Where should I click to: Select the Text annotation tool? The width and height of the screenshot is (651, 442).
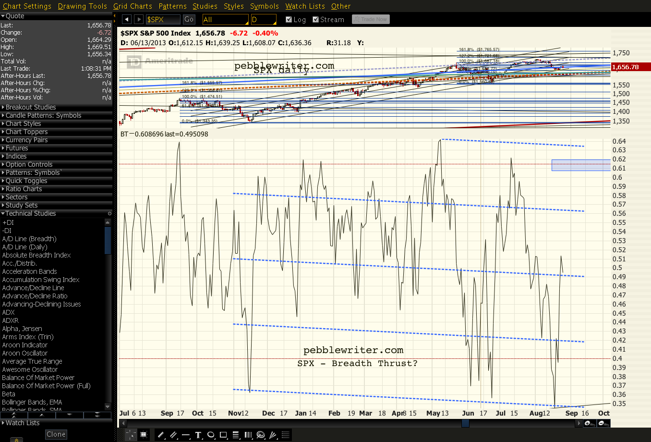click(198, 435)
